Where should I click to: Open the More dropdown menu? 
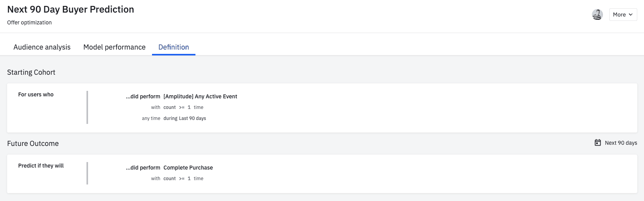[623, 15]
